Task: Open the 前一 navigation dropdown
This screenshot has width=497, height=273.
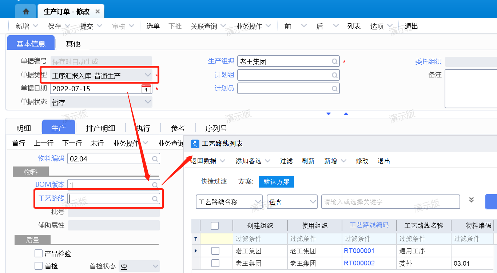Action: pyautogui.click(x=304, y=26)
